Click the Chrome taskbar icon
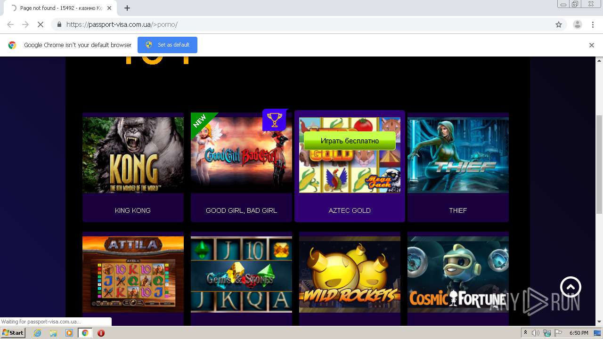603x339 pixels. point(85,333)
